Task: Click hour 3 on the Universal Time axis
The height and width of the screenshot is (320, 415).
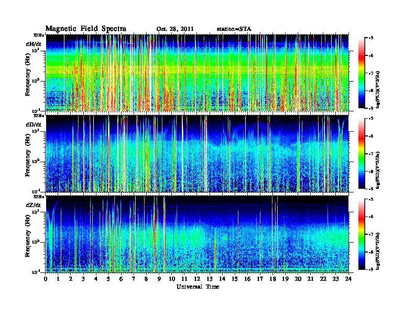Action: [83, 279]
